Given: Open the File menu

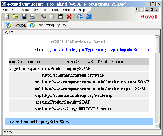Looking at the screenshot, I should [6, 10].
